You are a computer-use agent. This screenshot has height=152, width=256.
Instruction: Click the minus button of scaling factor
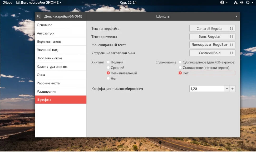click(227, 89)
